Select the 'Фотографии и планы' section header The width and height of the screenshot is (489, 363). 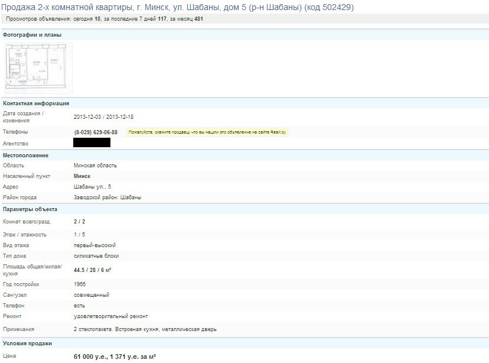click(x=32, y=35)
